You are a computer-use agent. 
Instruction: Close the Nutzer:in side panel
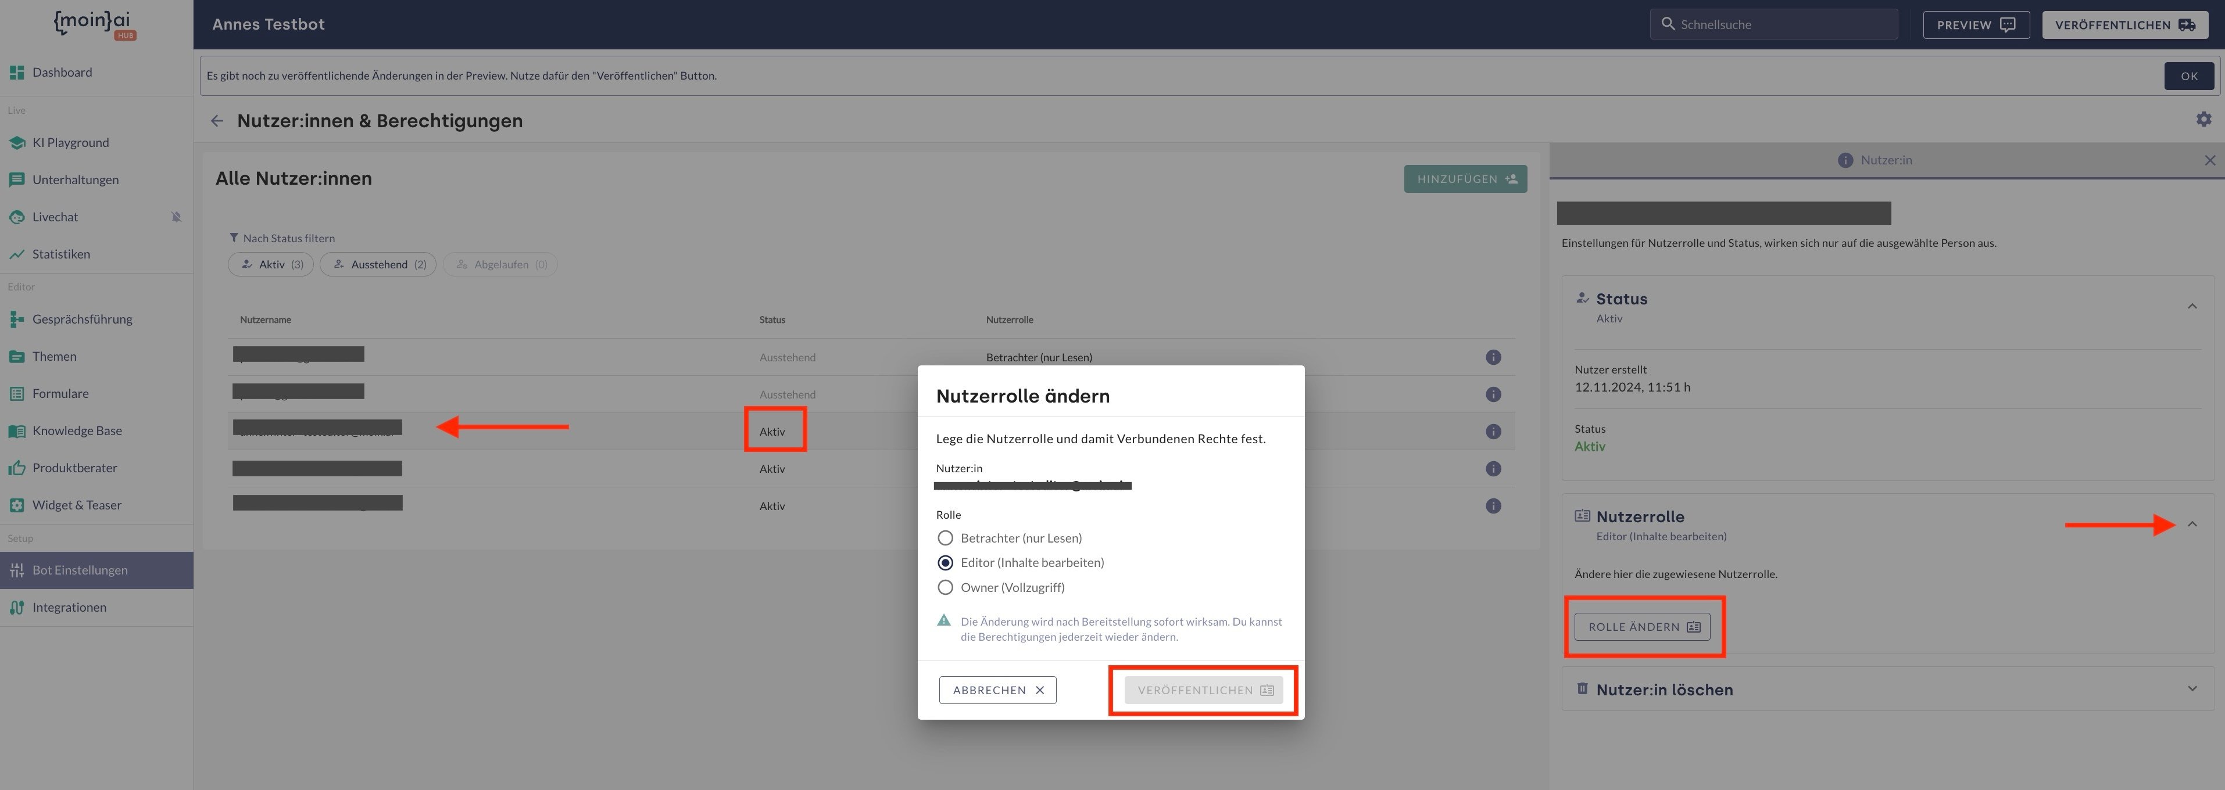tap(2209, 160)
